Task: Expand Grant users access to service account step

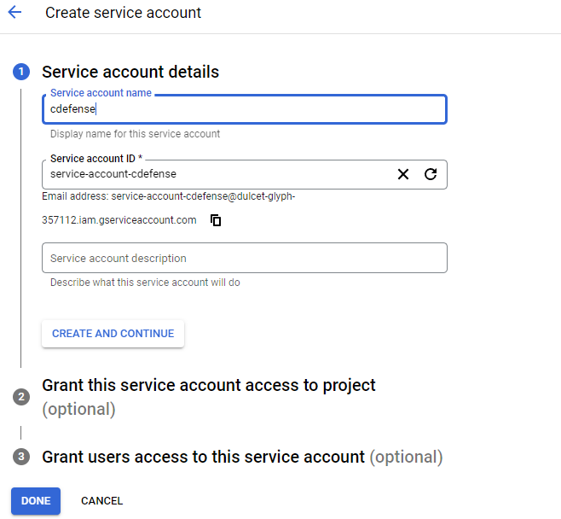Action: (242, 457)
